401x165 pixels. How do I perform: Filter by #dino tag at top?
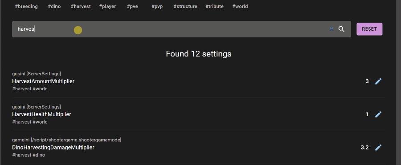pos(54,6)
